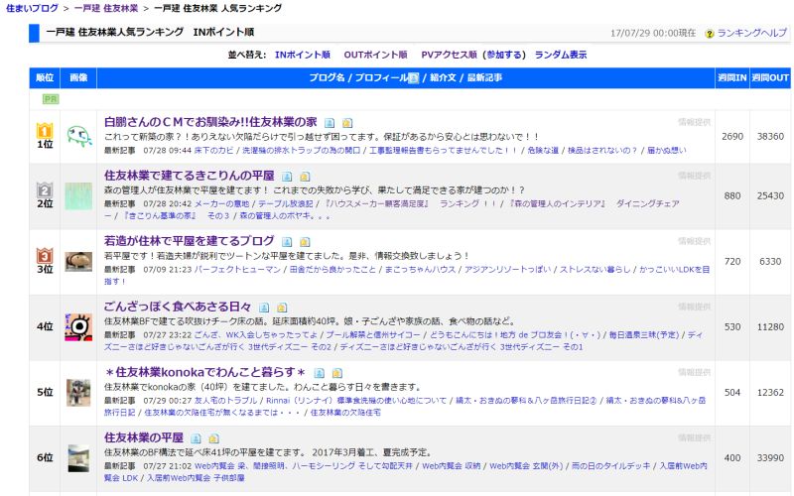Open profile icon for 白鵬さんのCM blog

coord(330,123)
